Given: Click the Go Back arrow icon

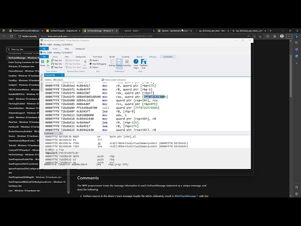Looking at the screenshot, I should click(x=85, y=62).
